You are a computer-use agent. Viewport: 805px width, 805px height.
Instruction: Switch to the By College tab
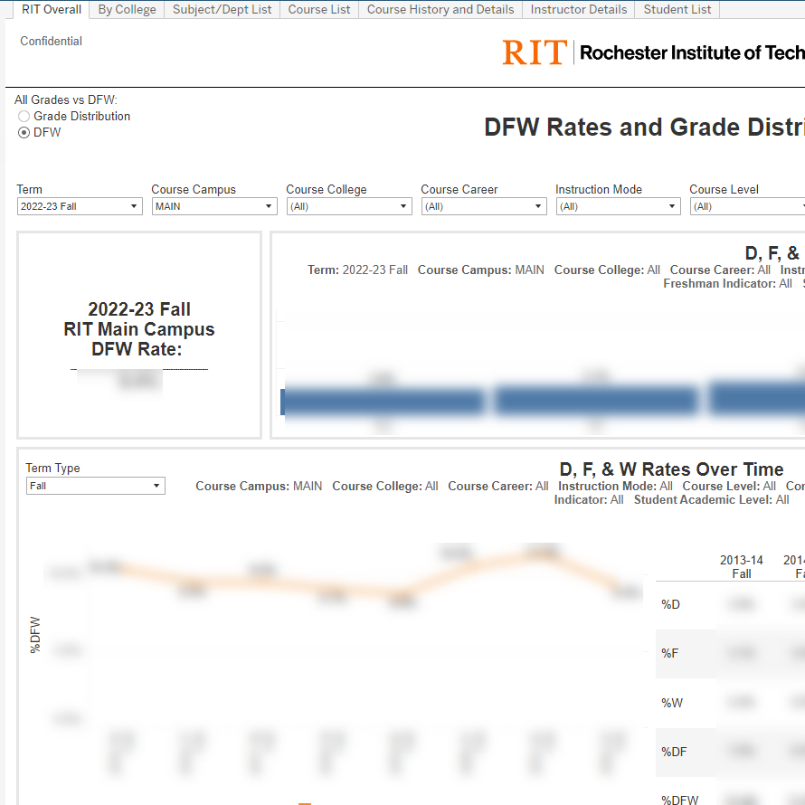click(127, 10)
